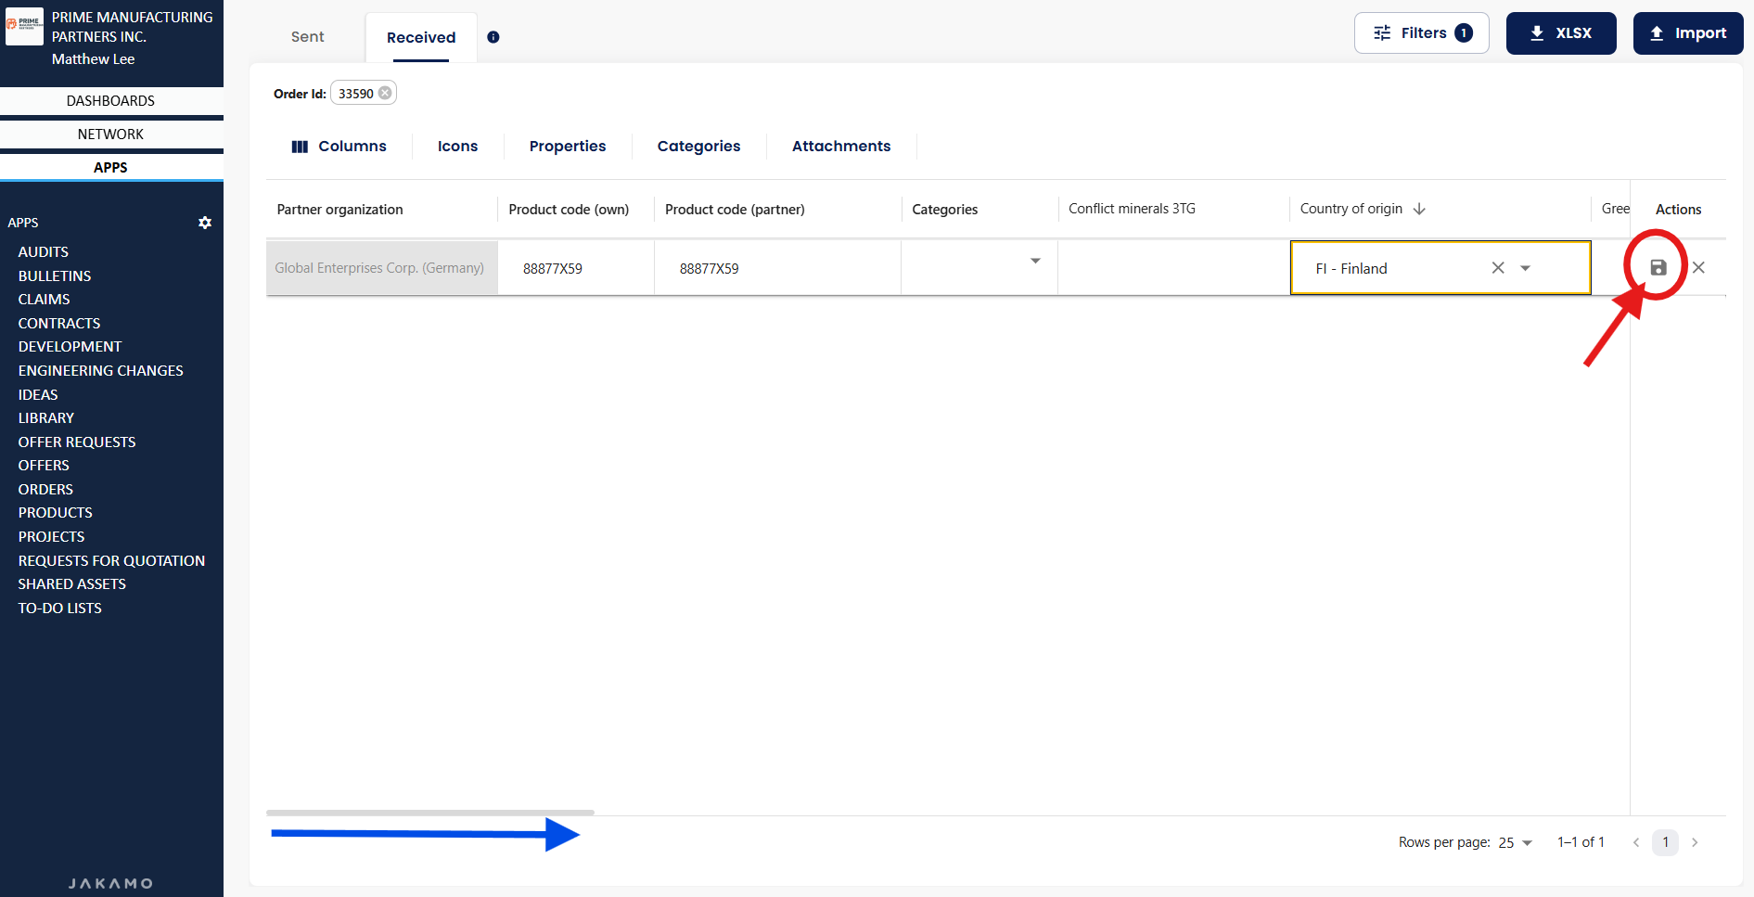
Task: Open the Apps settings gear icon
Action: tap(205, 223)
